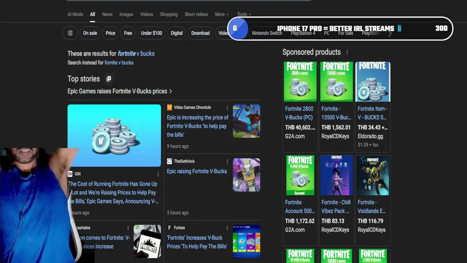467x263 pixels.
Task: Open options menu for TheSixthAxis story
Action: tap(227, 161)
